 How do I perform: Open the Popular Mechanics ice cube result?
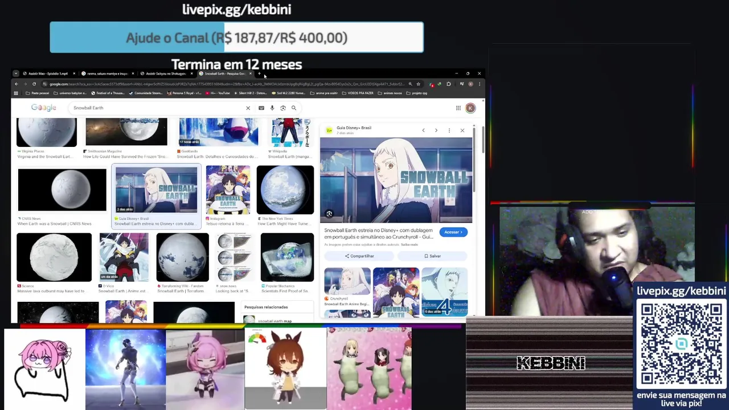(x=287, y=257)
